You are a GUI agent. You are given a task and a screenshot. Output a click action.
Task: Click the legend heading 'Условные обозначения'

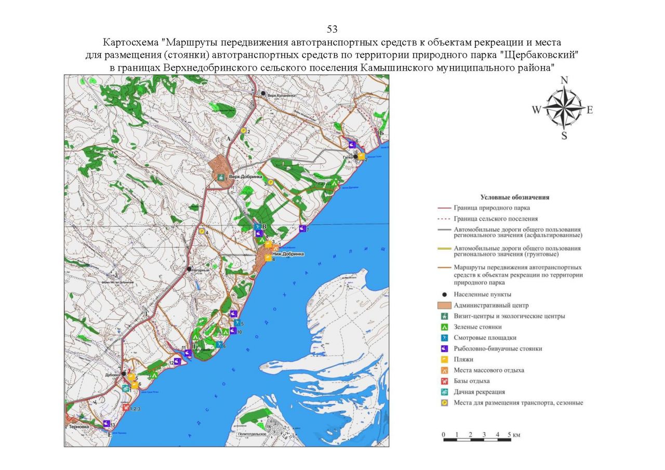(x=515, y=197)
